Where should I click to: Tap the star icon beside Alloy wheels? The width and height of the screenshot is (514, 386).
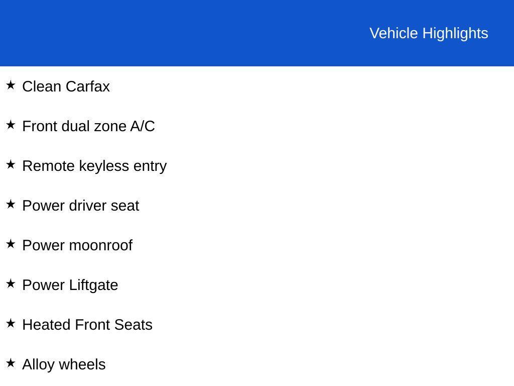click(x=11, y=363)
